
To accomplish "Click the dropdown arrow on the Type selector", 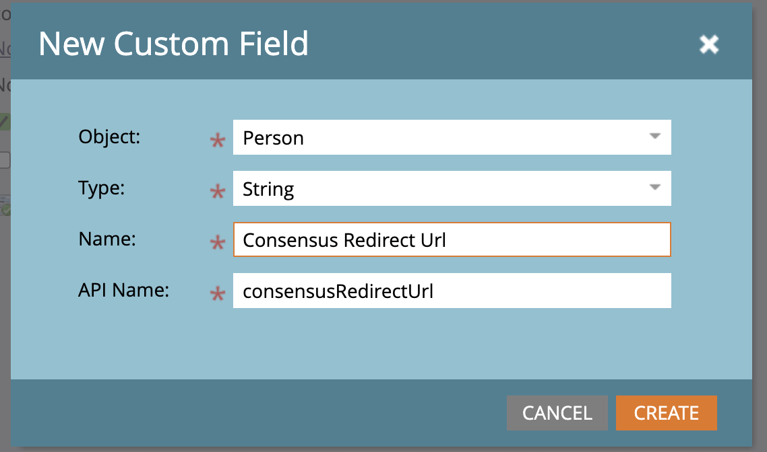I will pos(654,188).
